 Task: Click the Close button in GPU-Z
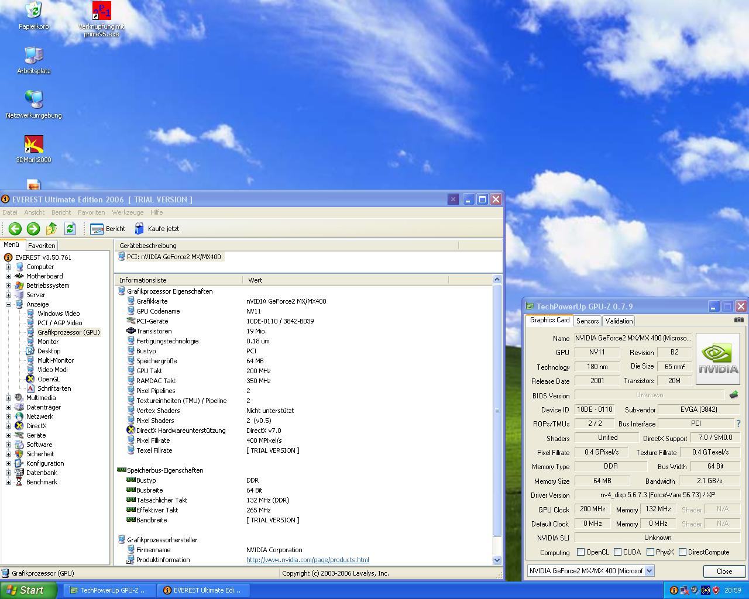724,572
